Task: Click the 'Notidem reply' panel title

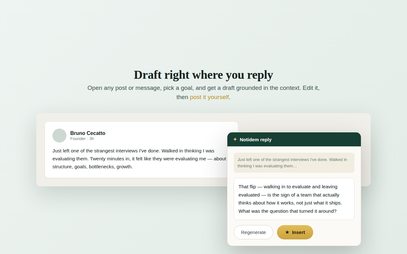Action: click(x=256, y=139)
